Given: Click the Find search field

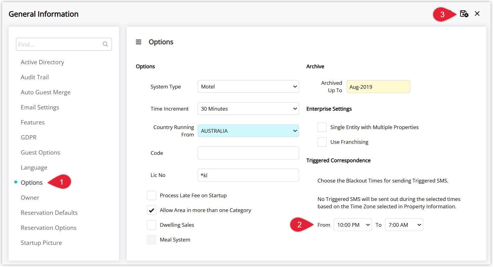Looking at the screenshot, I should [64, 44].
